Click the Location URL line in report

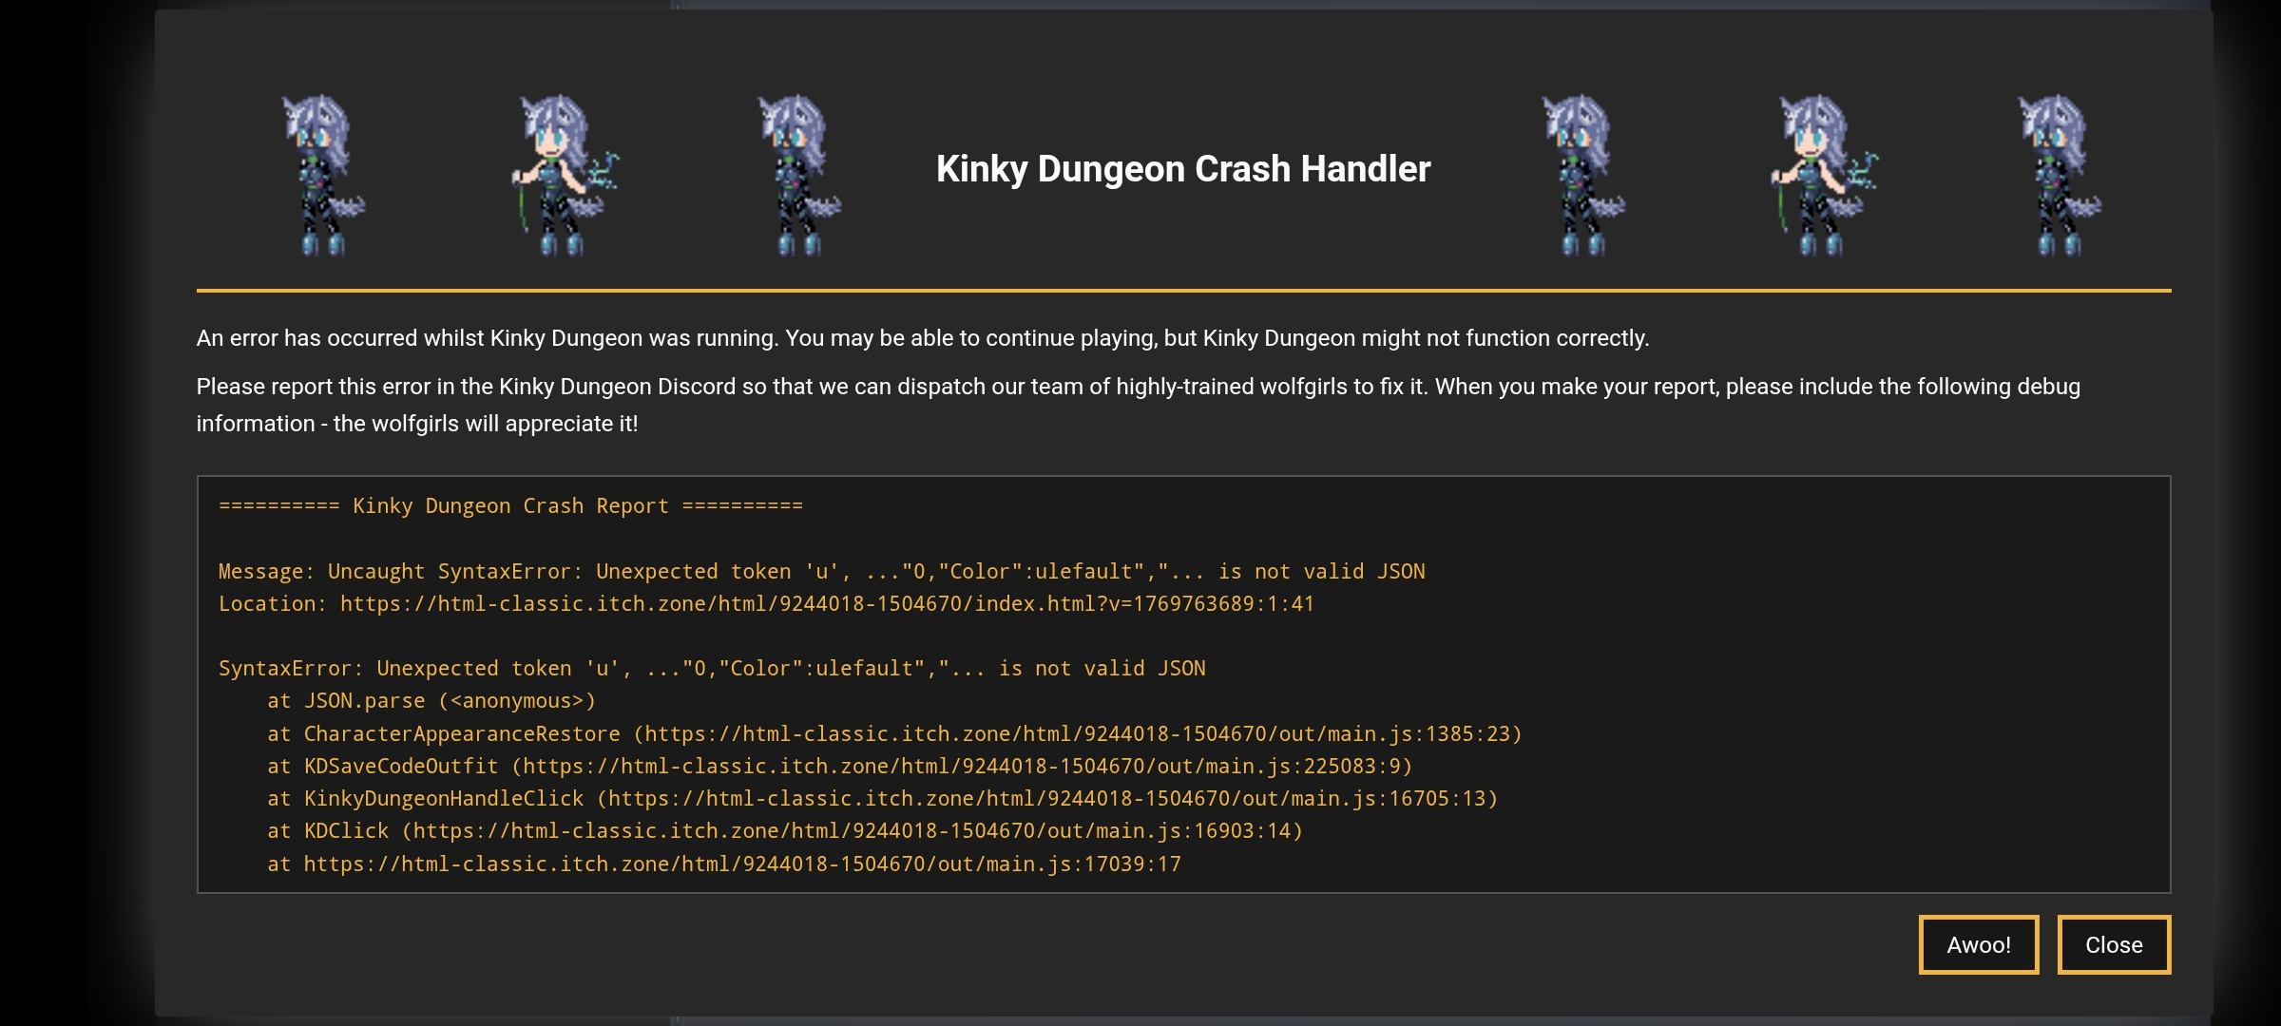pyautogui.click(x=766, y=604)
